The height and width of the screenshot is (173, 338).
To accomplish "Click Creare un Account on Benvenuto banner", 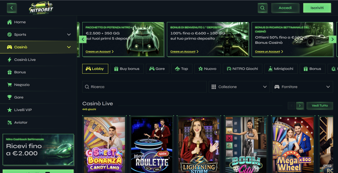I will (x=184, y=52).
